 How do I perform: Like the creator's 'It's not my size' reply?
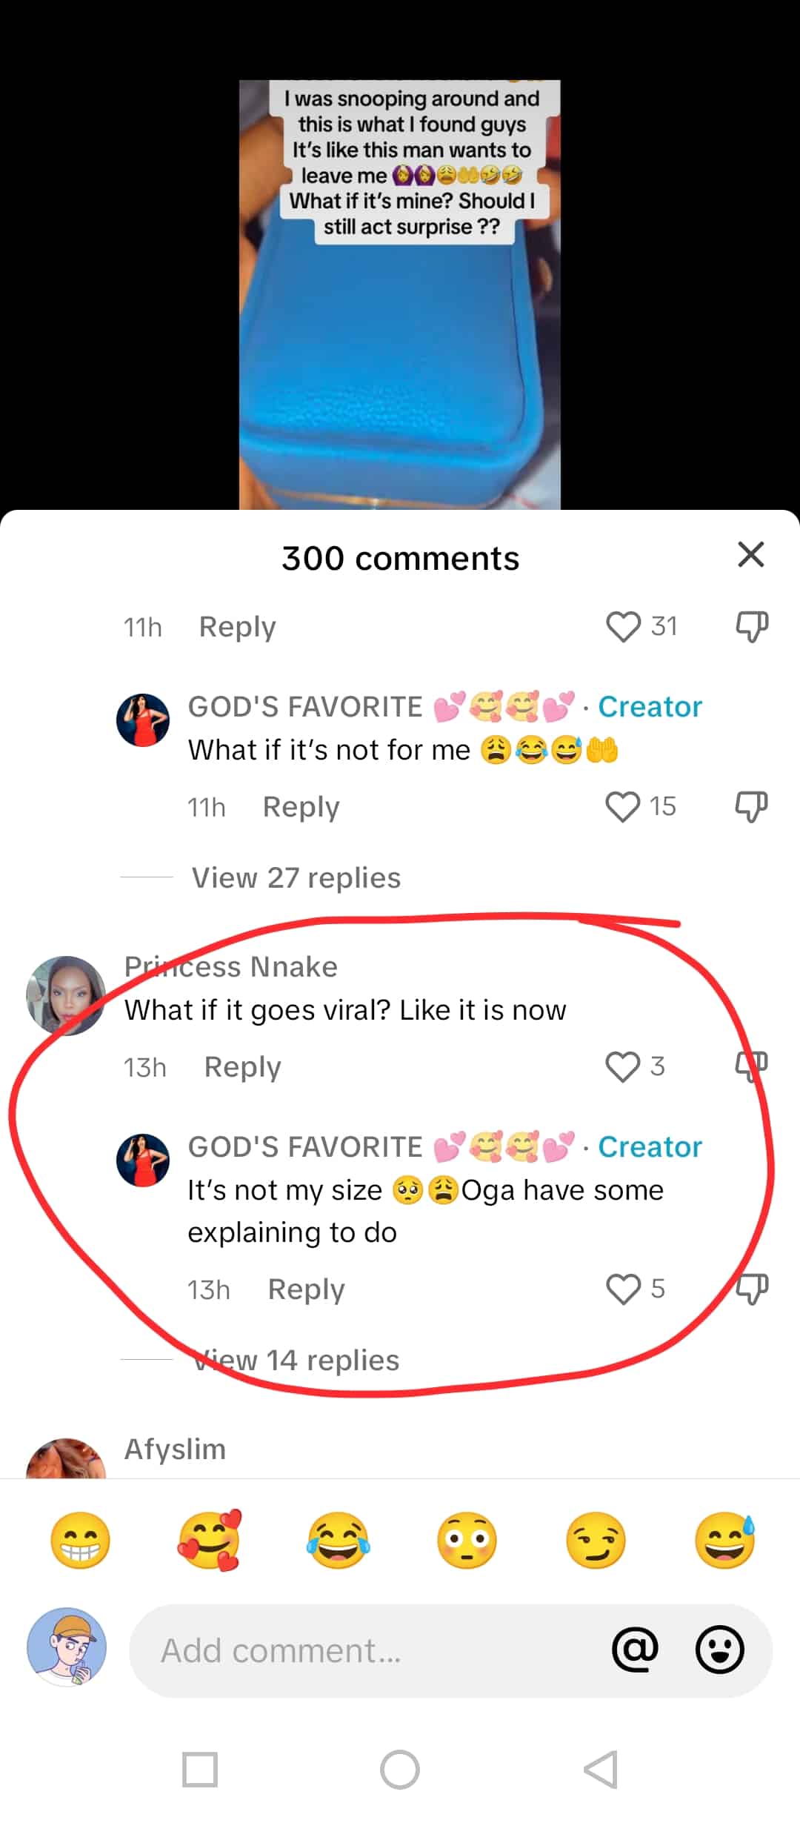pos(622,1289)
